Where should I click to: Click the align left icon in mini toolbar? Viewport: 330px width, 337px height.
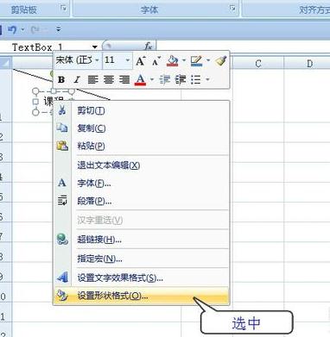(93, 79)
